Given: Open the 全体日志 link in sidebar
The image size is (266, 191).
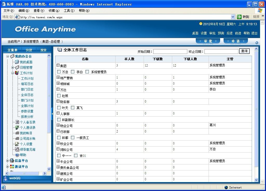Looking at the screenshot, I should pyautogui.click(x=27, y=95).
